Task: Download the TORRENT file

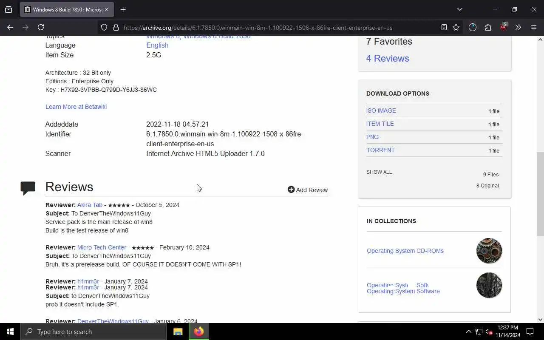Action: pyautogui.click(x=380, y=150)
